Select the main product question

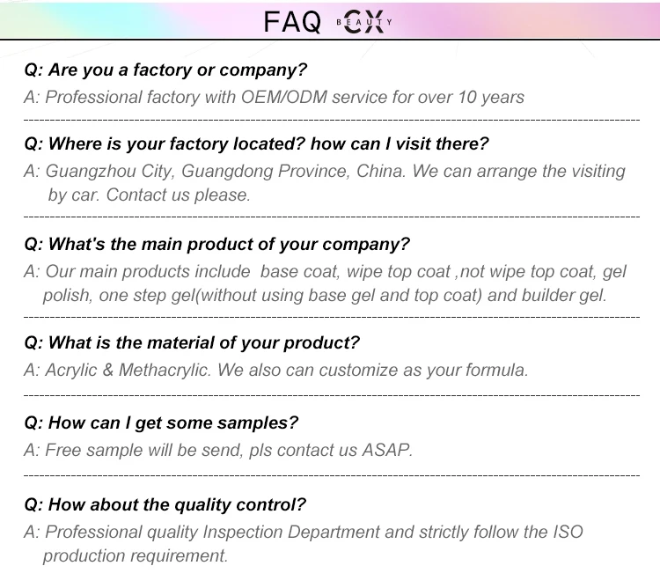click(x=217, y=244)
